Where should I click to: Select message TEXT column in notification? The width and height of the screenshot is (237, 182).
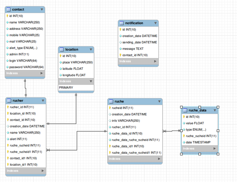pos(133,49)
